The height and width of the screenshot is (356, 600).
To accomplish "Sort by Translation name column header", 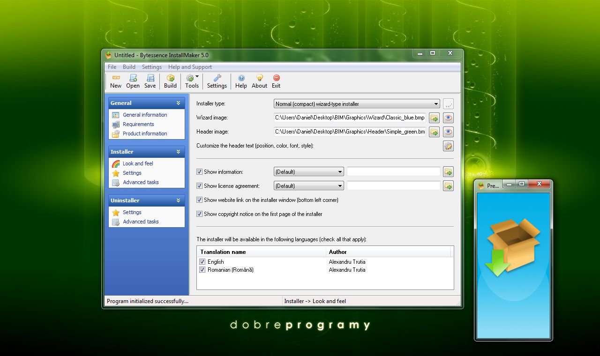I will click(x=262, y=252).
